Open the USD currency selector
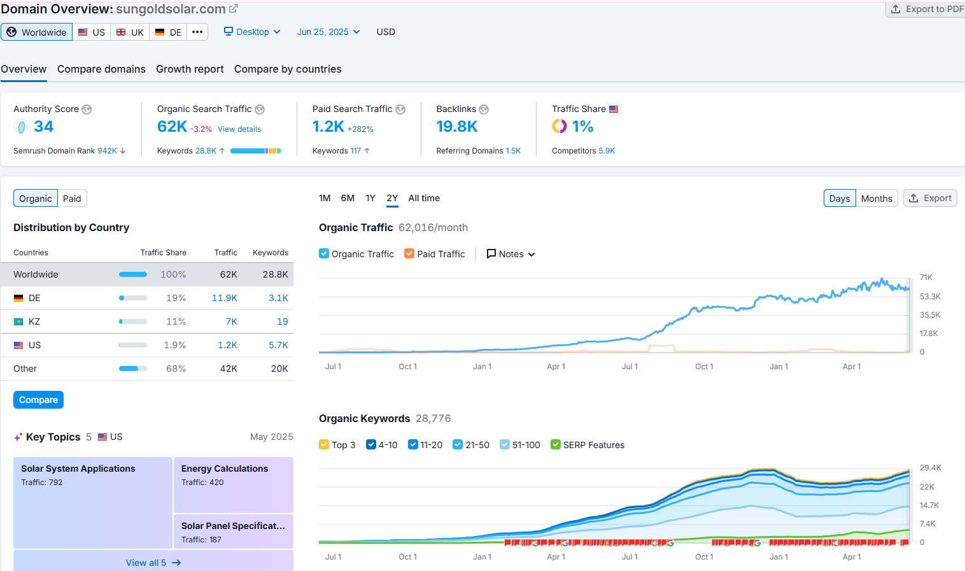 [x=386, y=32]
